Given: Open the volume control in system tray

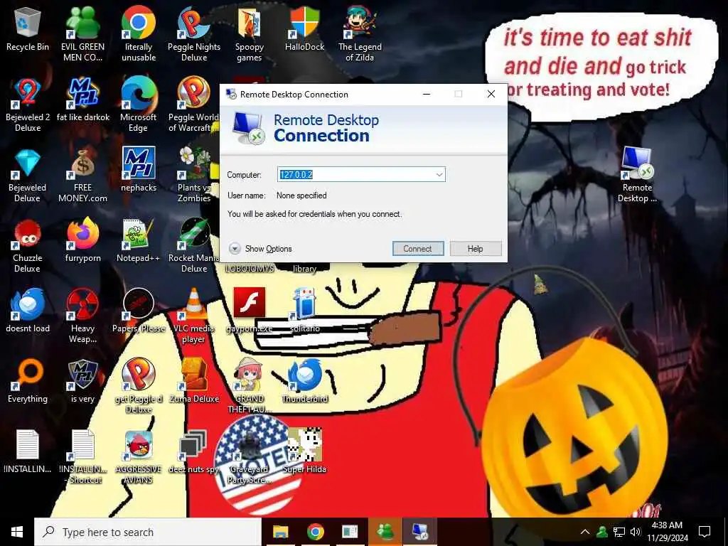Looking at the screenshot, I should pyautogui.click(x=636, y=532).
